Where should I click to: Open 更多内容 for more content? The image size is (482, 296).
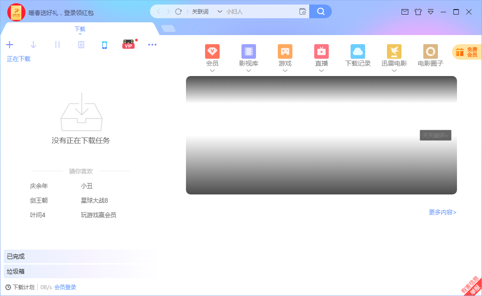[442, 212]
